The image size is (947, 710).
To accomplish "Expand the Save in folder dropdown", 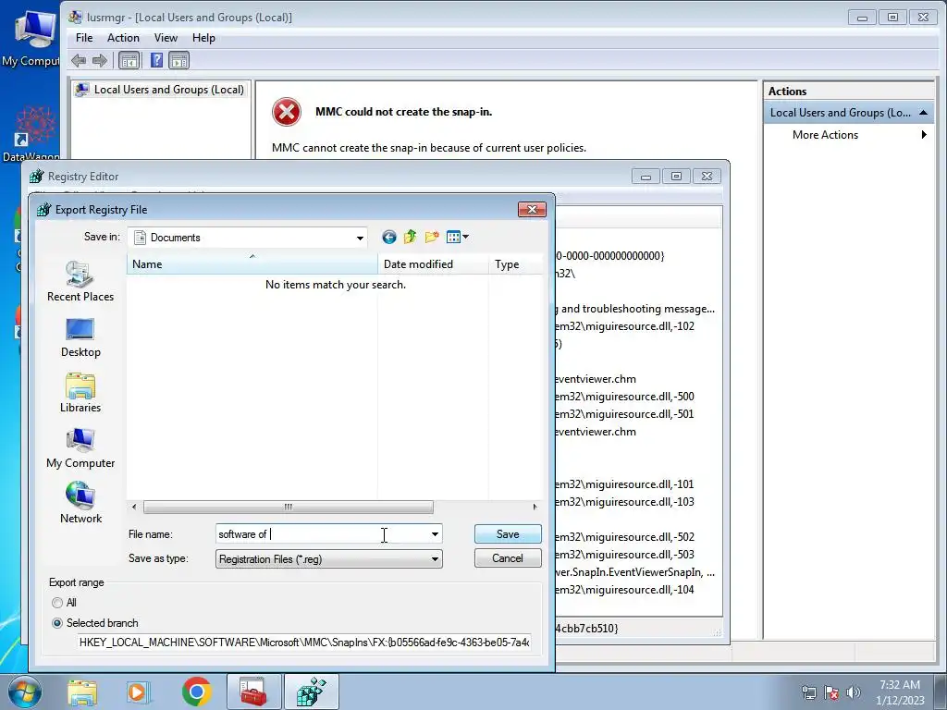I will [360, 238].
